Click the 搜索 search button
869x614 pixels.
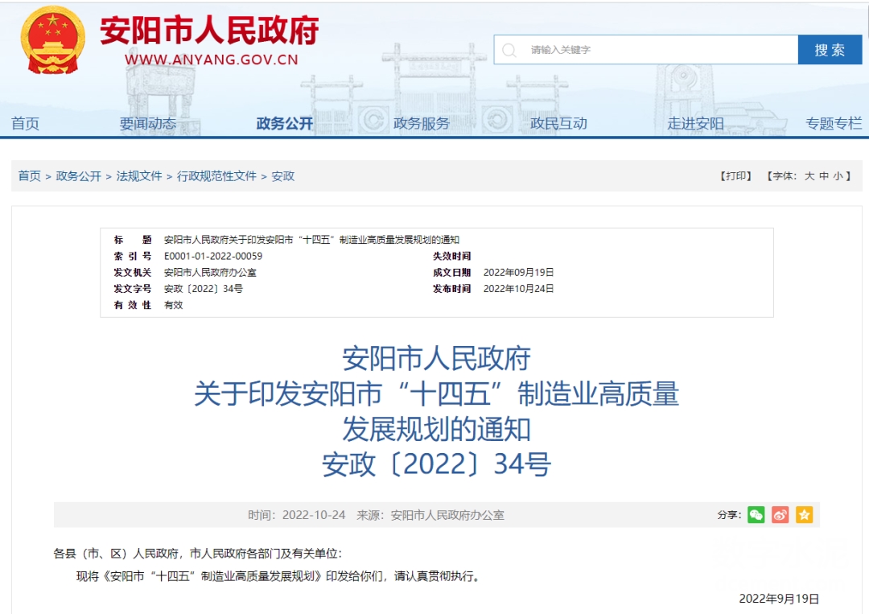coord(830,50)
